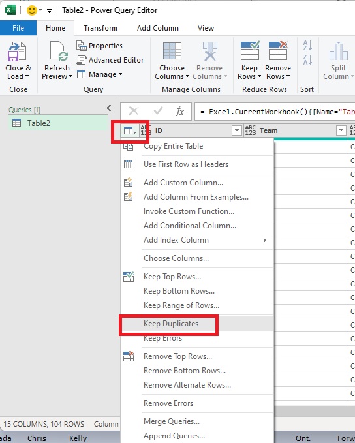This screenshot has height=443, width=355.
Task: Choose Choose Columns... in context menu
Action: pyautogui.click(x=197, y=258)
